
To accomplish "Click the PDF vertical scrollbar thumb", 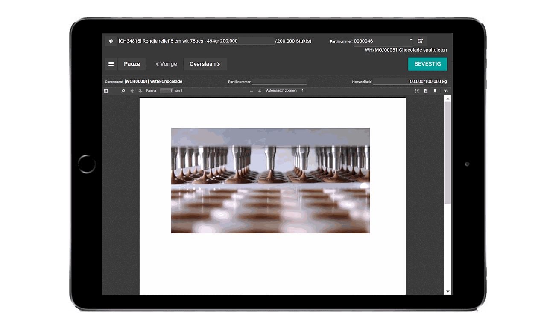I will (447, 153).
